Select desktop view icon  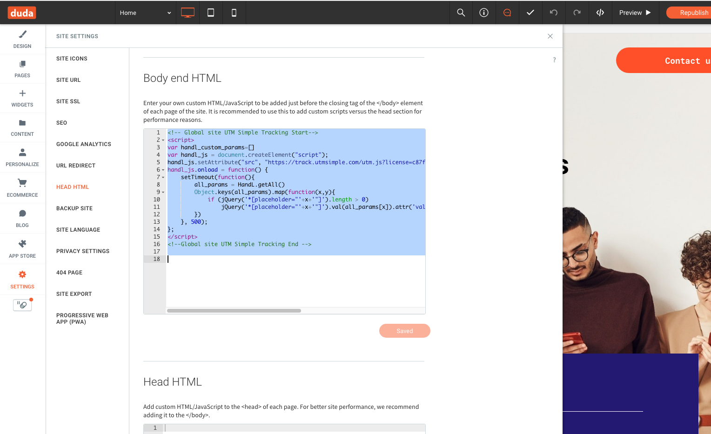188,13
